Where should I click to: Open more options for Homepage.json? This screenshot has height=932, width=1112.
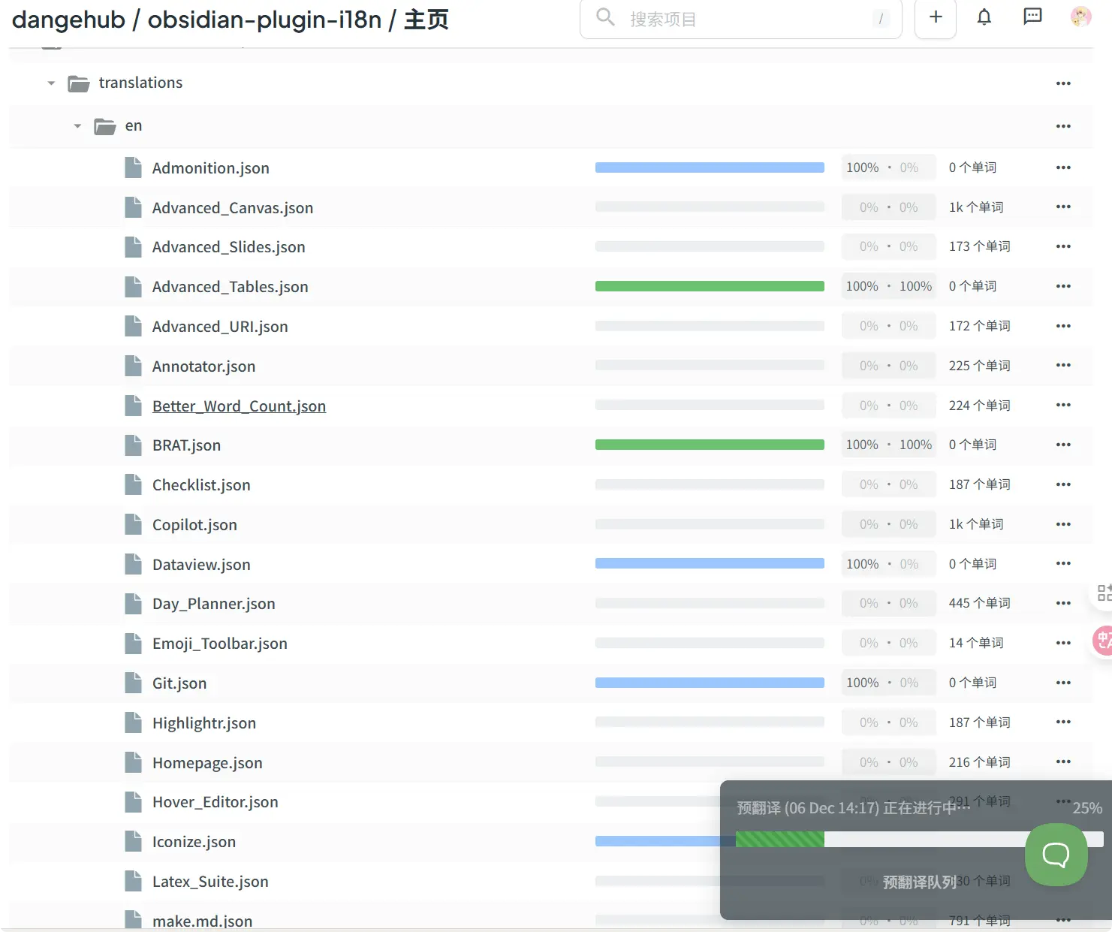pos(1063,762)
